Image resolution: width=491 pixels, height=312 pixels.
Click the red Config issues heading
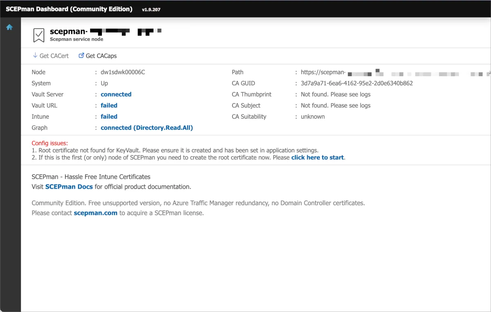[x=50, y=143]
